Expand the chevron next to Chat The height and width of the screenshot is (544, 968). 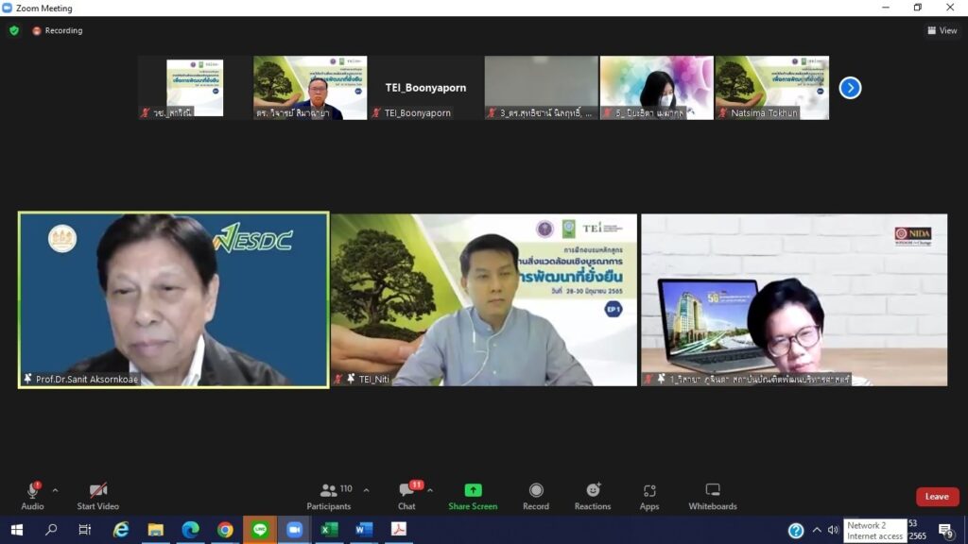coord(430,490)
